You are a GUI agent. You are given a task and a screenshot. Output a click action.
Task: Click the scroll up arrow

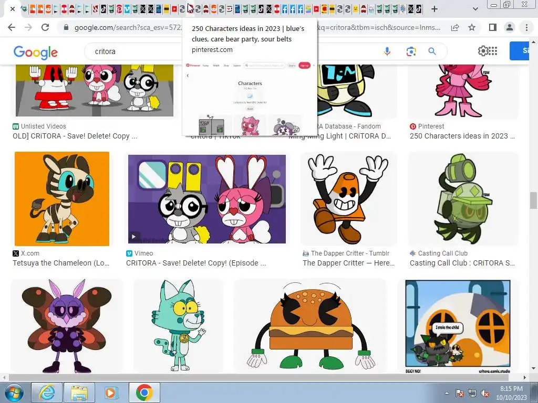tap(533, 42)
